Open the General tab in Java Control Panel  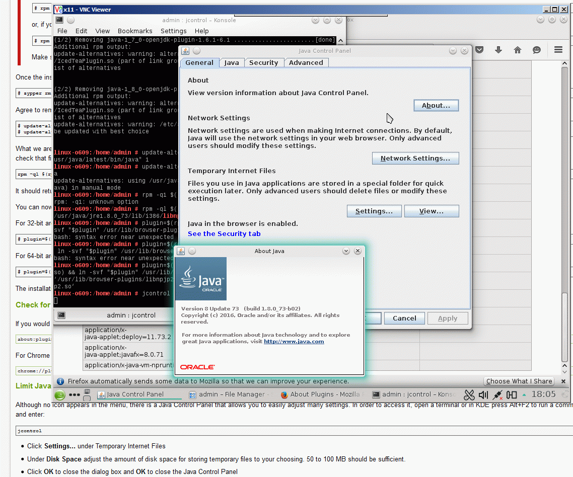199,62
